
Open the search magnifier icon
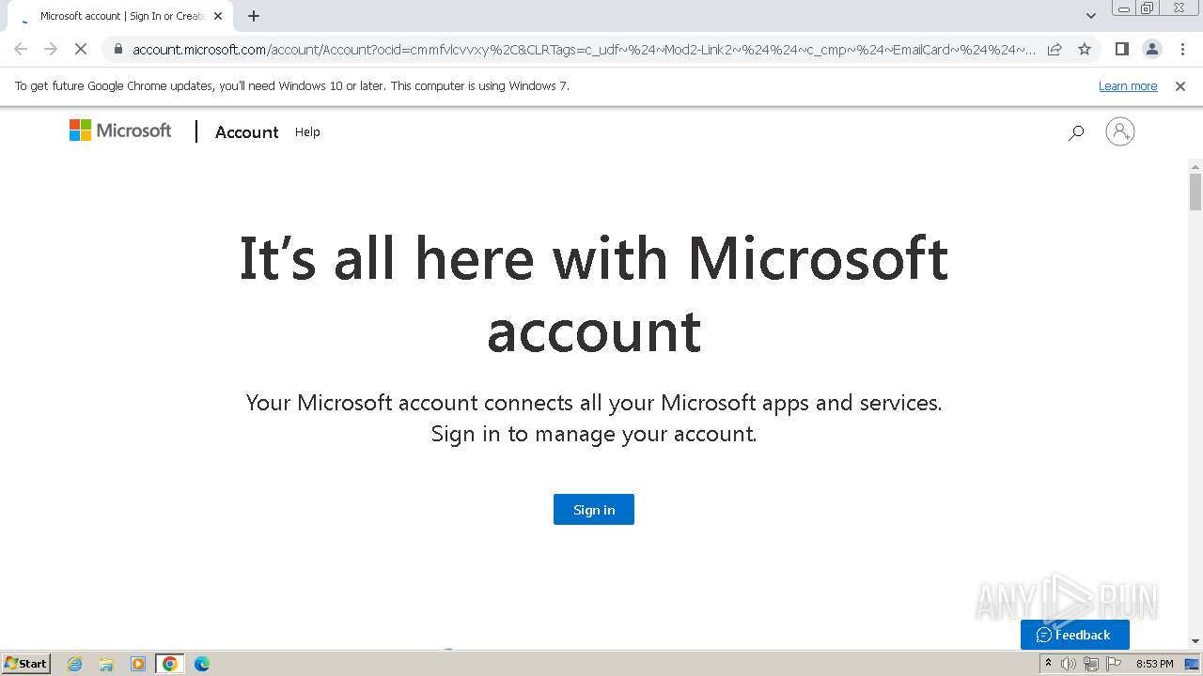(x=1076, y=132)
